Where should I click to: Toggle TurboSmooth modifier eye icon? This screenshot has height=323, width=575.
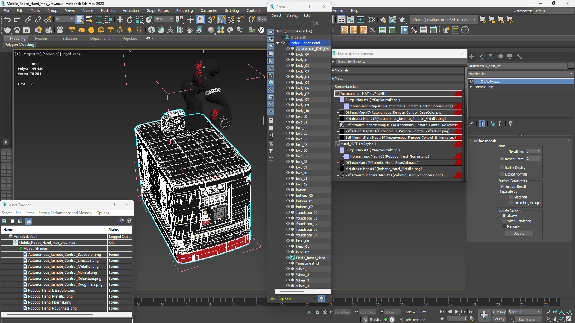[472, 82]
